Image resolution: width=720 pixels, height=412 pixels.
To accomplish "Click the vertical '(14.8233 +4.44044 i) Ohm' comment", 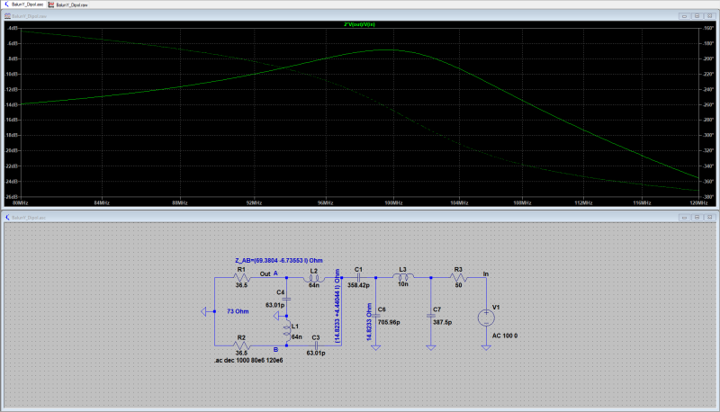I will [x=337, y=306].
